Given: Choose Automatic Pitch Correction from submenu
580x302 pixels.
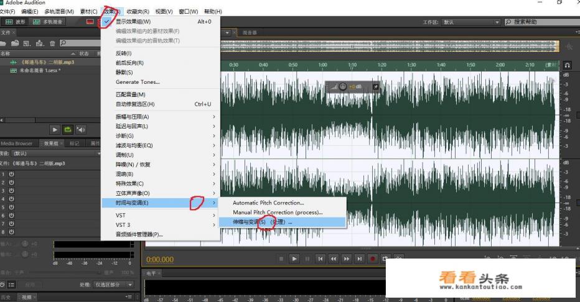Looking at the screenshot, I should coord(268,203).
